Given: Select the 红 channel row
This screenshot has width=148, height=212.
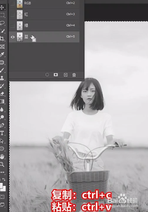Looking at the screenshot, I should point(44,14).
